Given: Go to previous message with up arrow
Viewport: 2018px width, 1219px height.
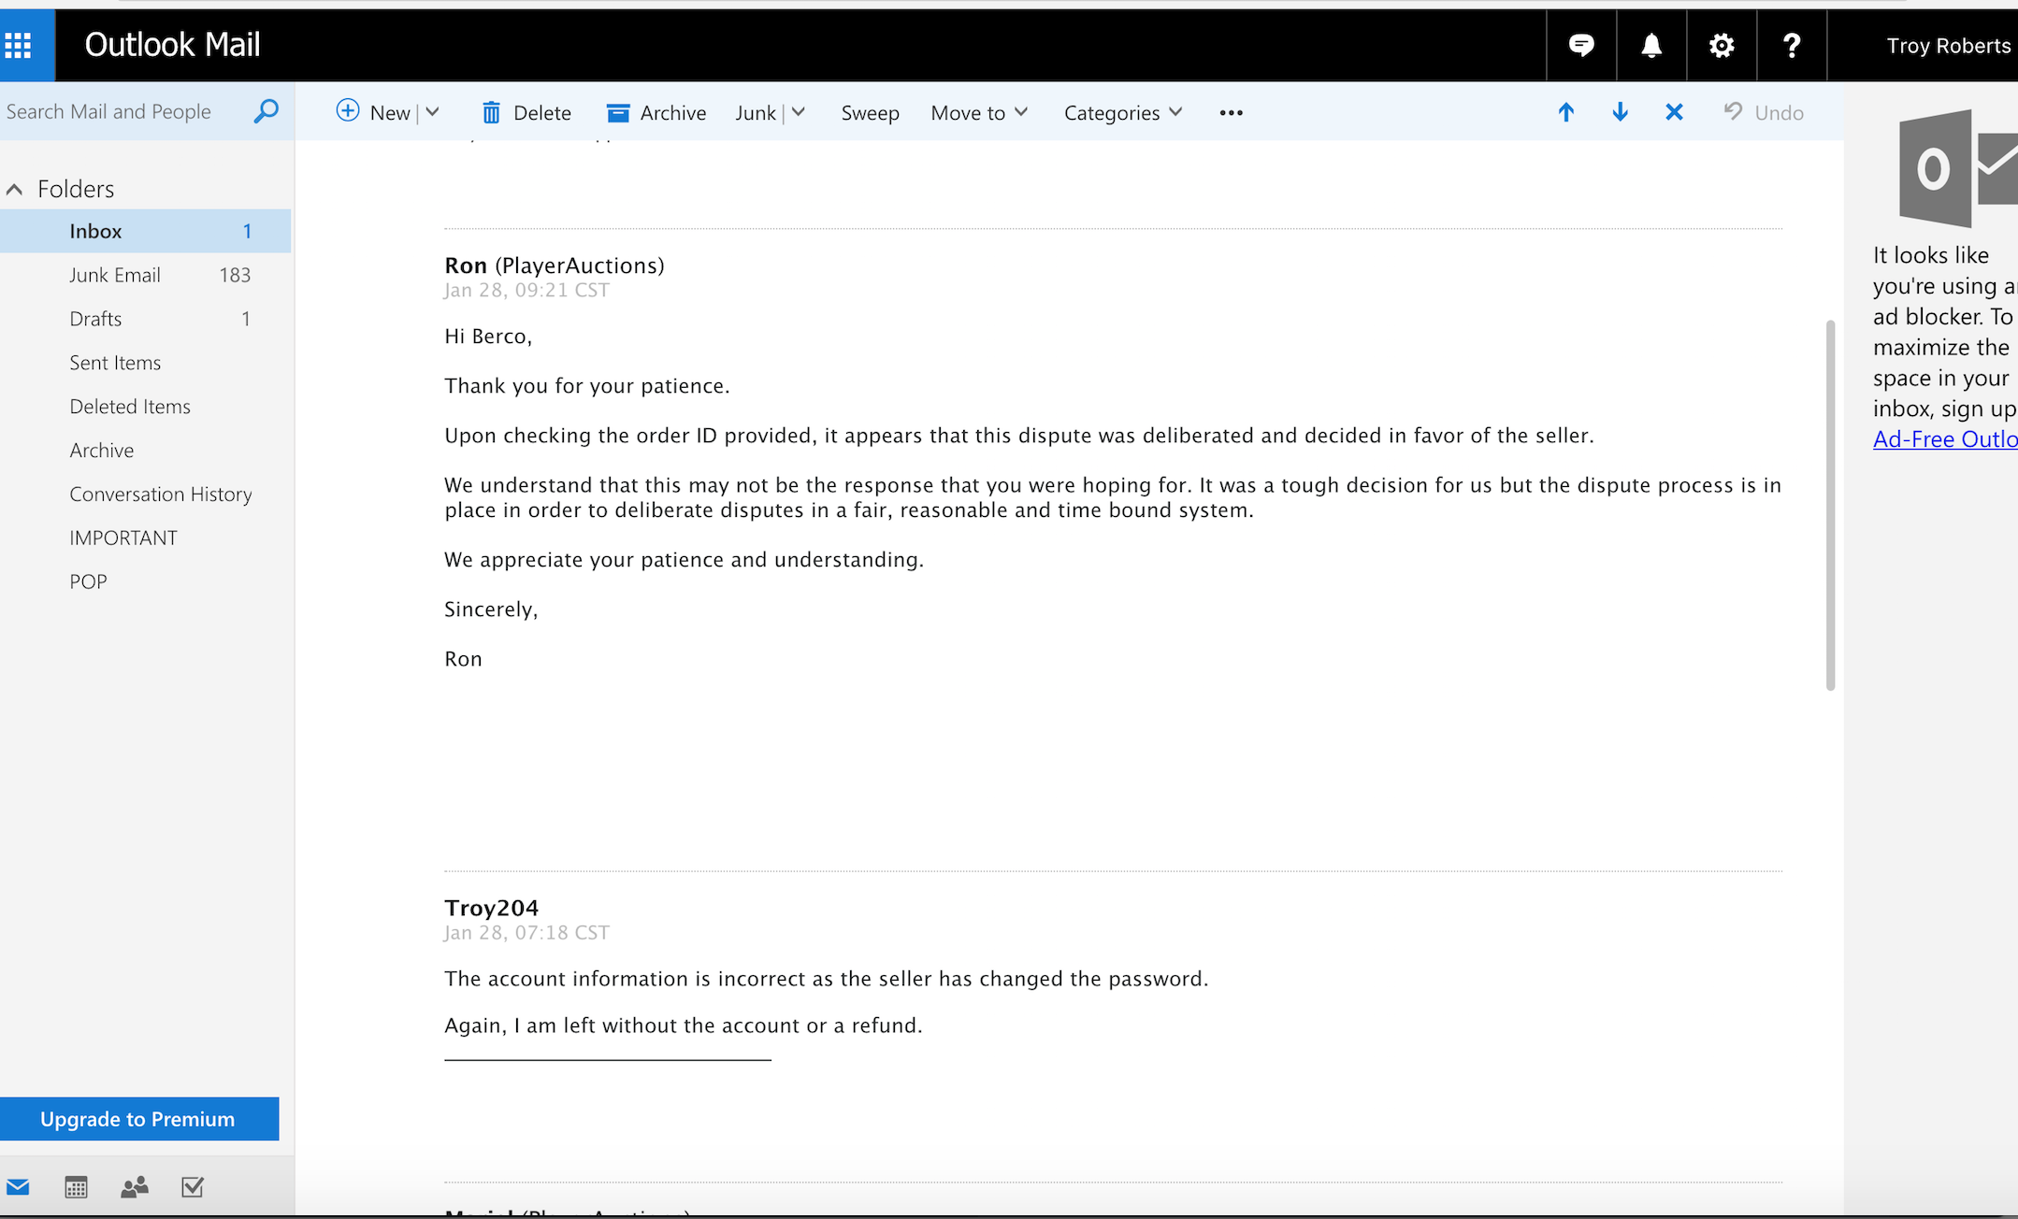Looking at the screenshot, I should coord(1565,112).
